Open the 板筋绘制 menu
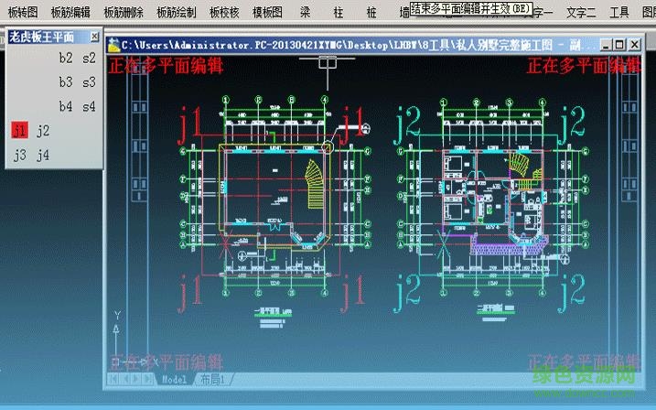This screenshot has height=410, width=656. pyautogui.click(x=177, y=12)
